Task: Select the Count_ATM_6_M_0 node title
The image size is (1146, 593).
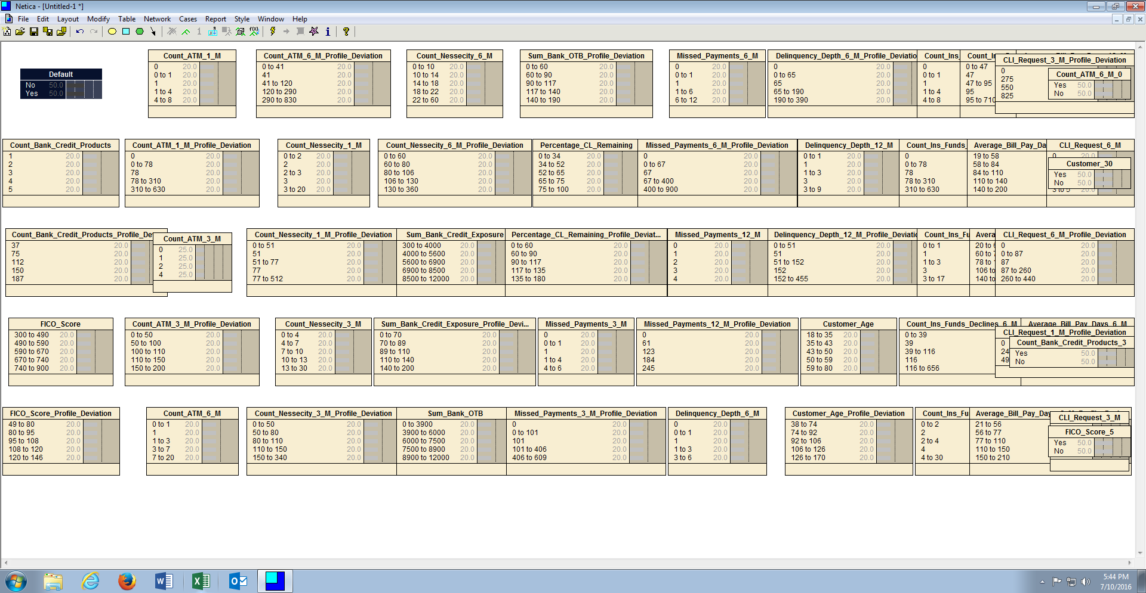Action: point(1089,74)
